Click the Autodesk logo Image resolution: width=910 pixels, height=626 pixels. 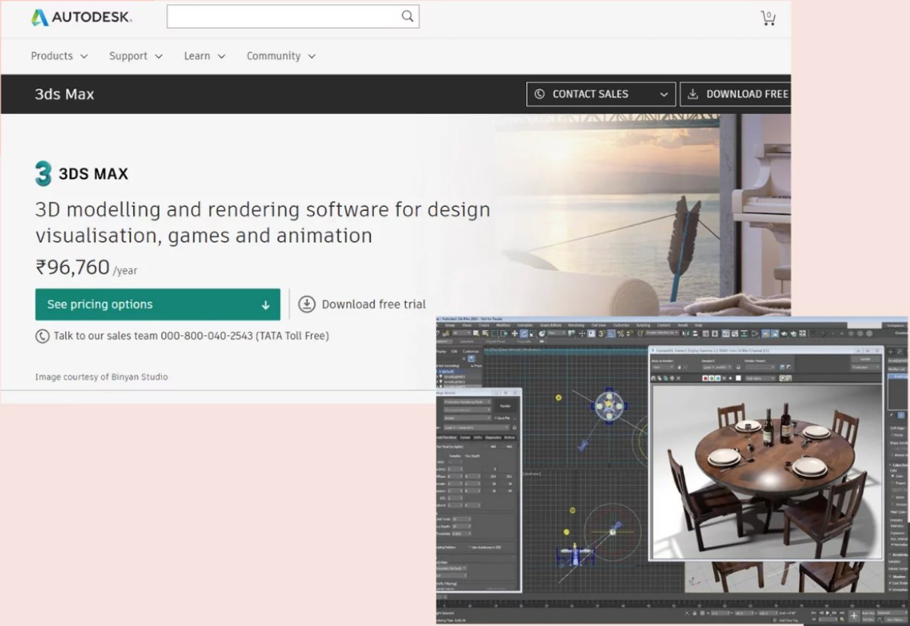tap(80, 16)
